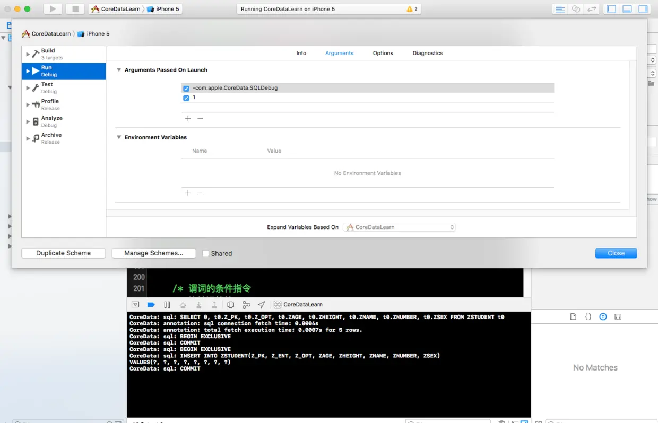Show the object library
The width and height of the screenshot is (658, 423).
[x=603, y=317]
